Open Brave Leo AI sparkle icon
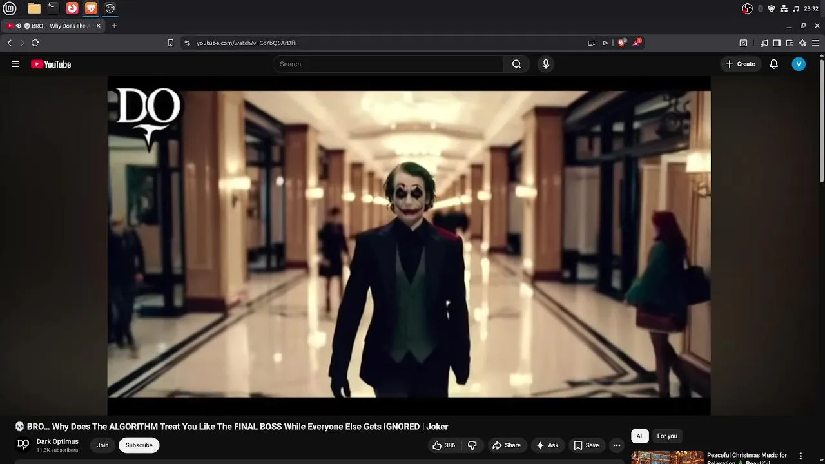This screenshot has height=464, width=825. pos(802,43)
